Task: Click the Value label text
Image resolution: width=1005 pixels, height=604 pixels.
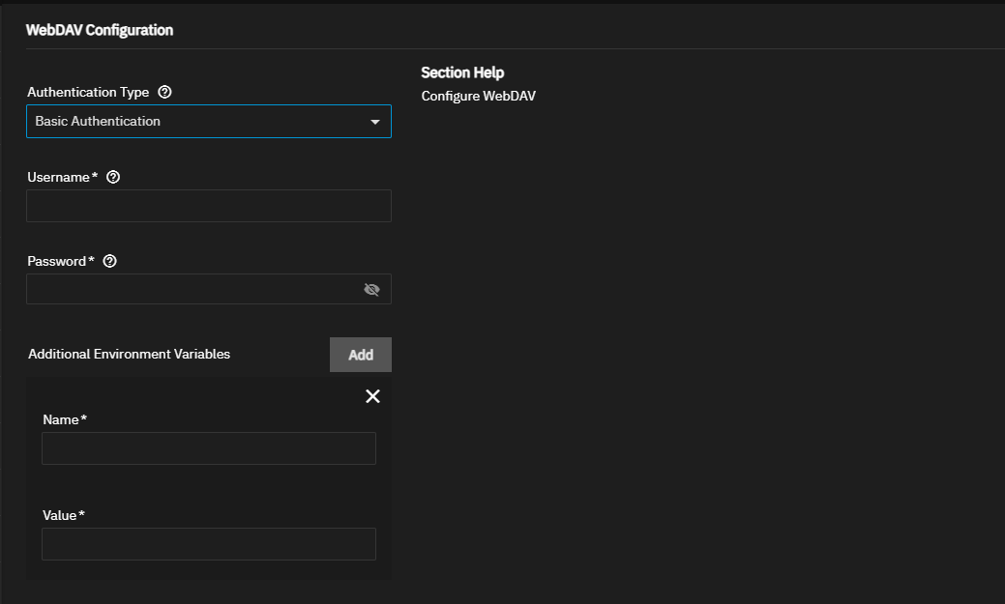Action: tap(60, 515)
